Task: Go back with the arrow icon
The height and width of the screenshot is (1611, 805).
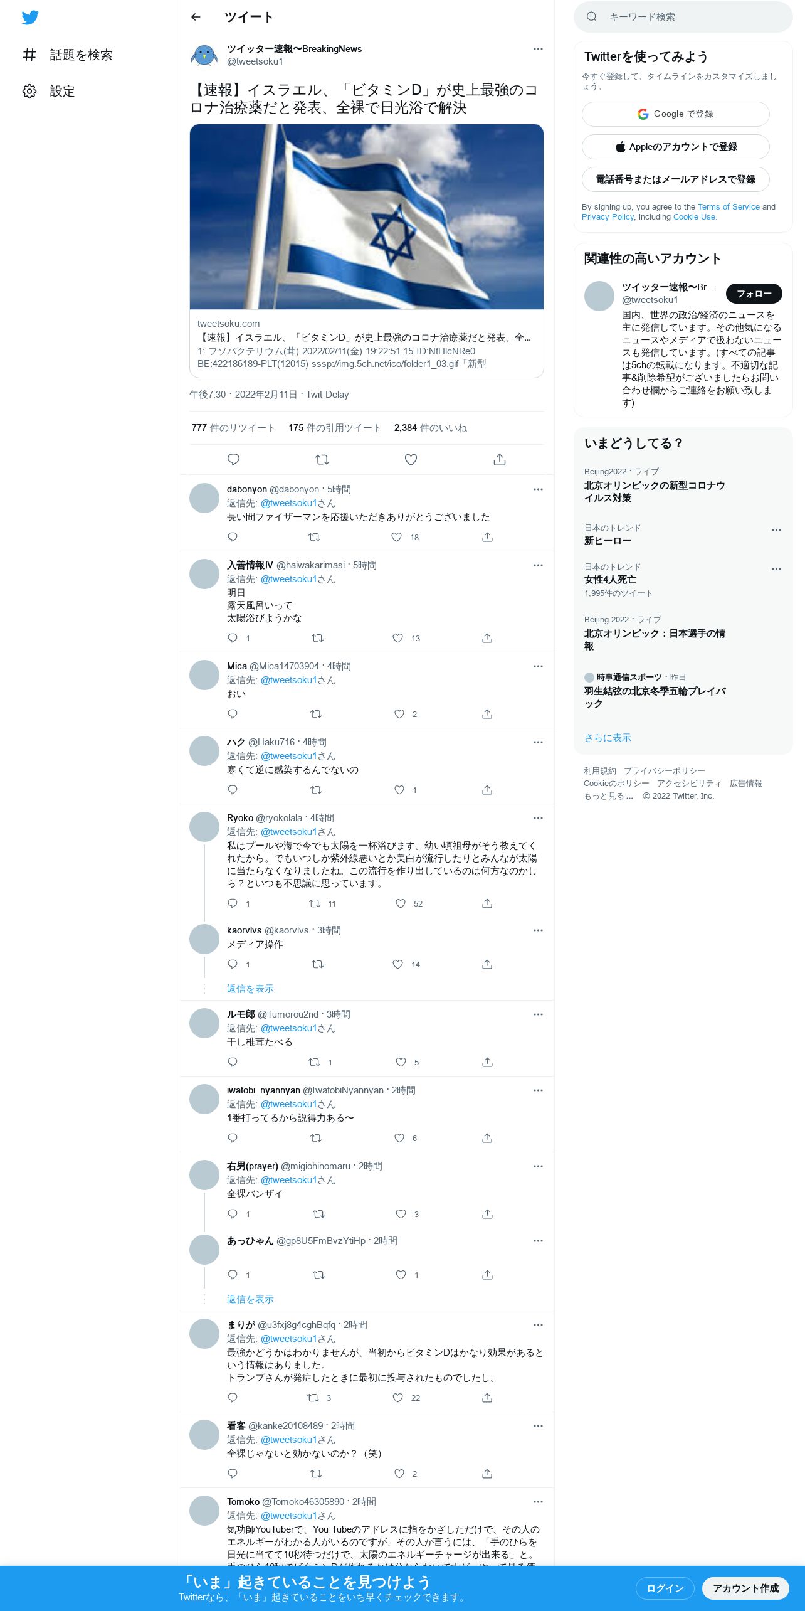Action: (196, 18)
